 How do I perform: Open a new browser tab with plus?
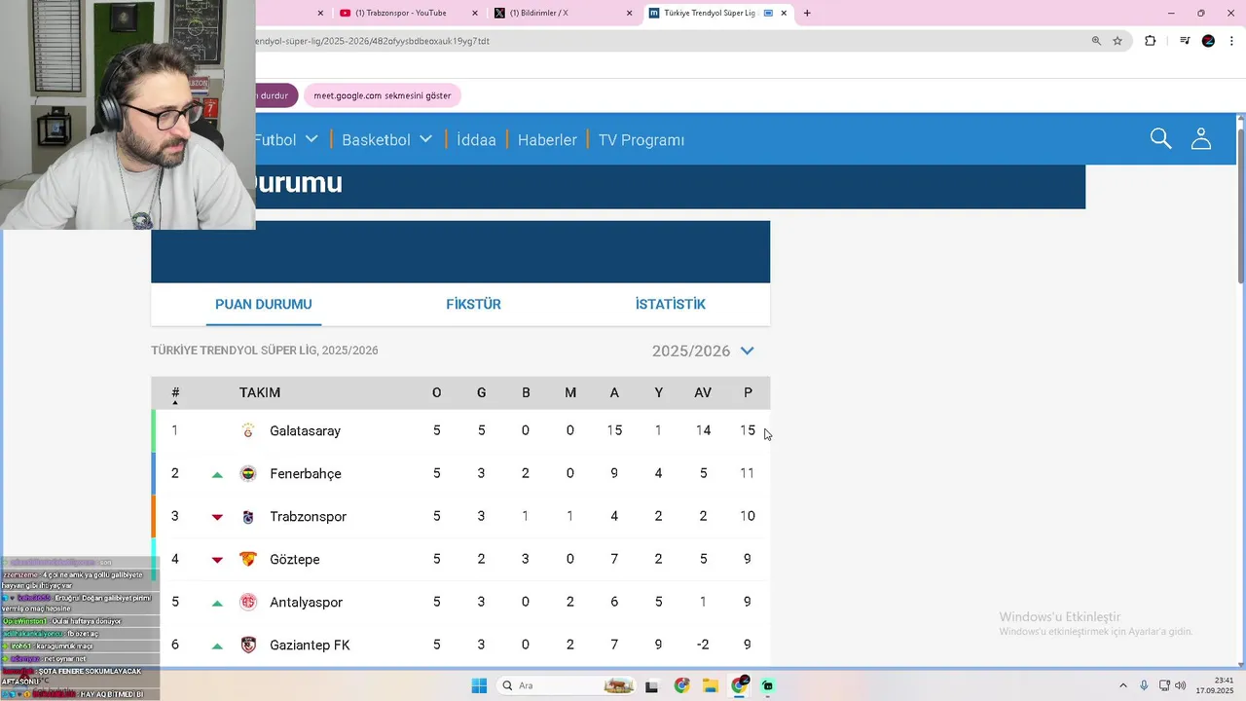[x=807, y=13]
